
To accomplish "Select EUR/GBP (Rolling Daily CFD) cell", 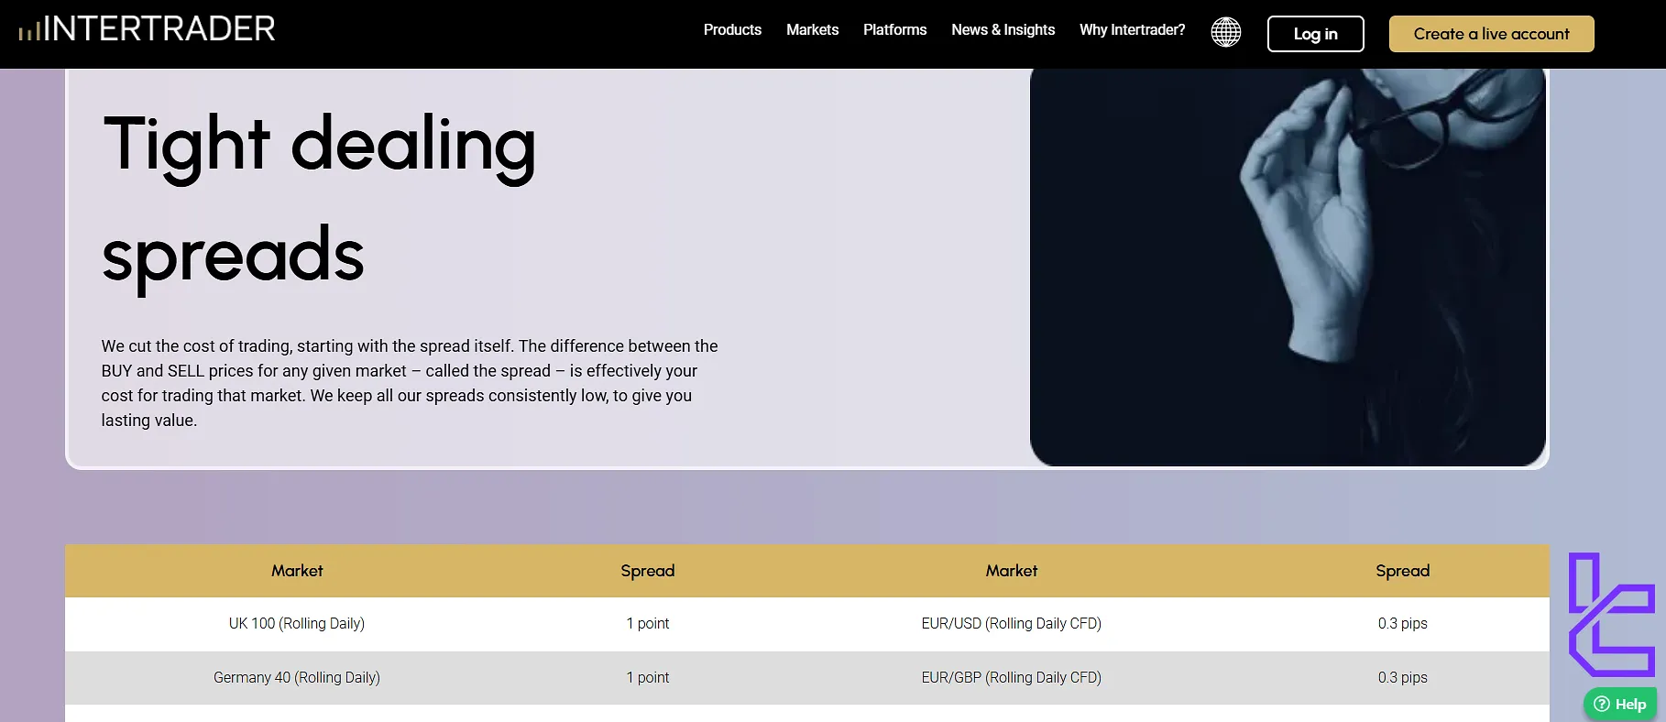I will (x=1012, y=678).
